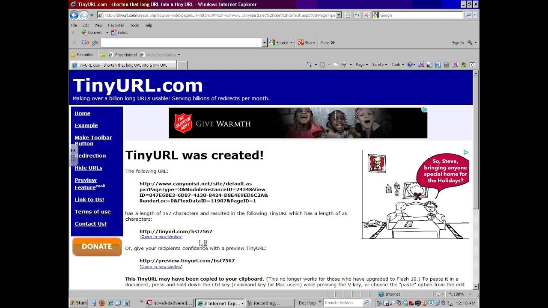This screenshot has width=548, height=308.
Task: Expand Web Slice Gallery dropdown
Action: [x=179, y=55]
